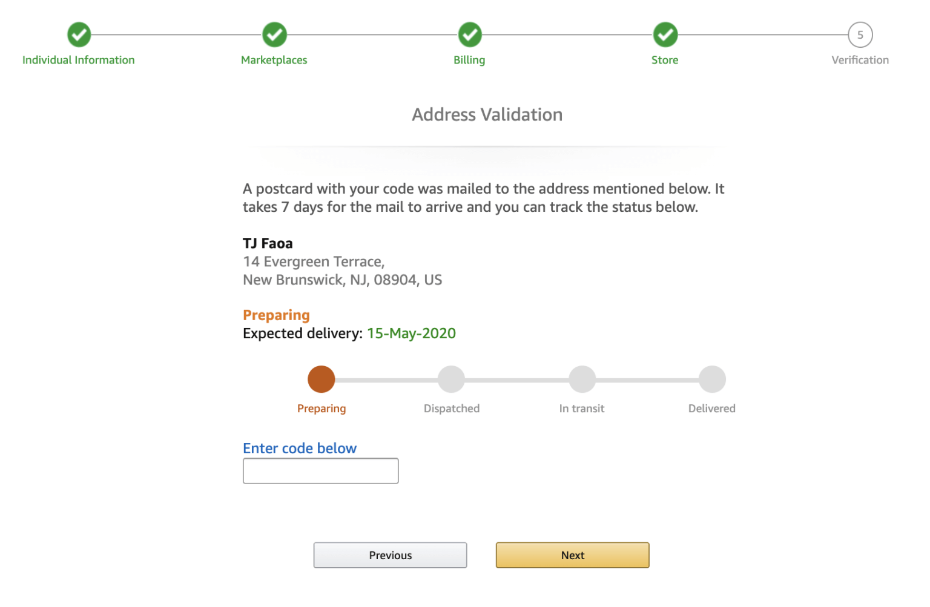Viewport: 930px width, 607px height.
Task: Click the In transit tracking dot
Action: point(582,378)
